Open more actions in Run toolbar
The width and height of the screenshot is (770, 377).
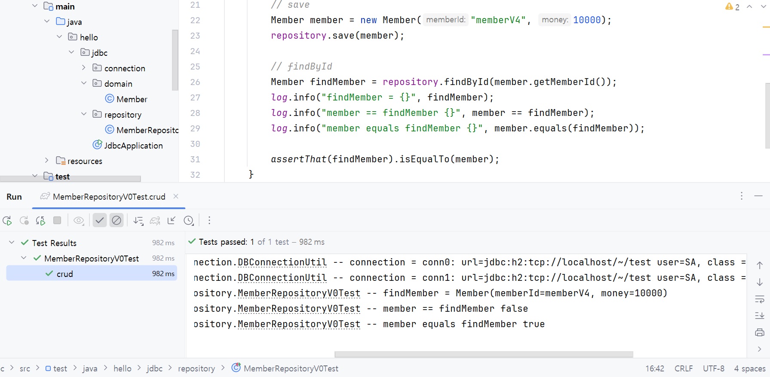[x=209, y=221]
